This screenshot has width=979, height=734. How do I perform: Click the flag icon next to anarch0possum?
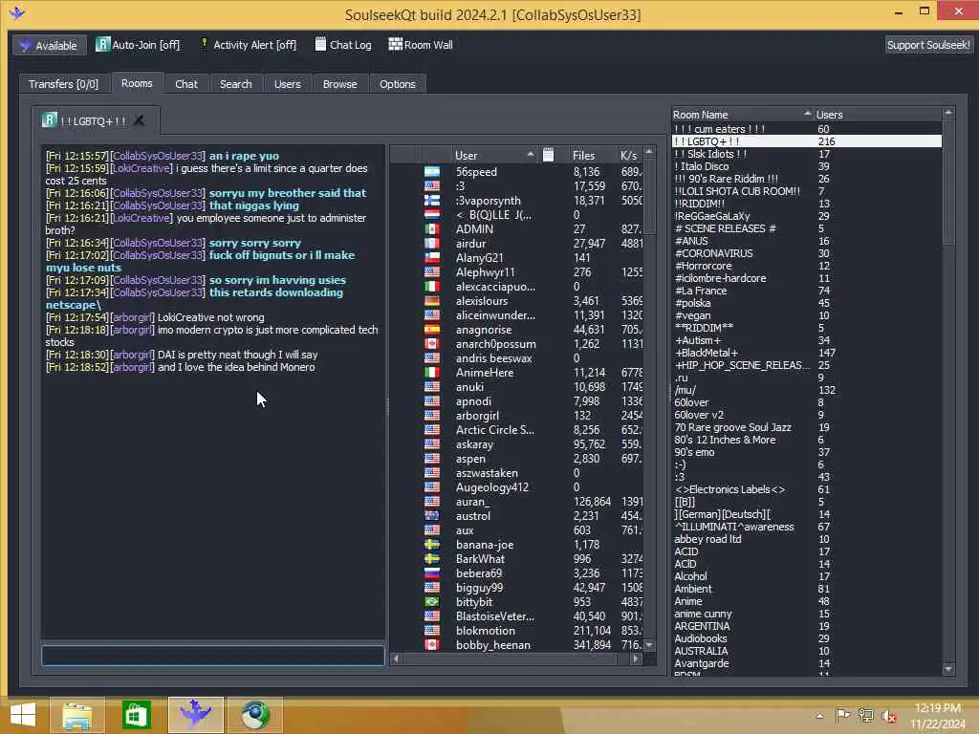point(432,344)
